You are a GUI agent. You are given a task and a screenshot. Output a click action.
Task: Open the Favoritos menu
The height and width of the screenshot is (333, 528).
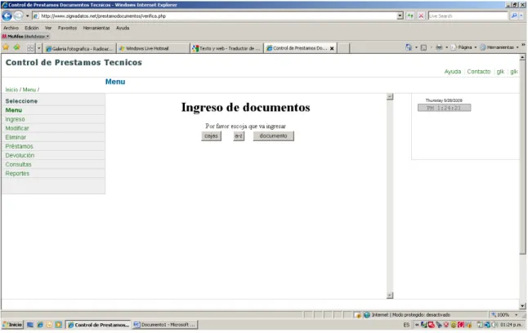(67, 28)
